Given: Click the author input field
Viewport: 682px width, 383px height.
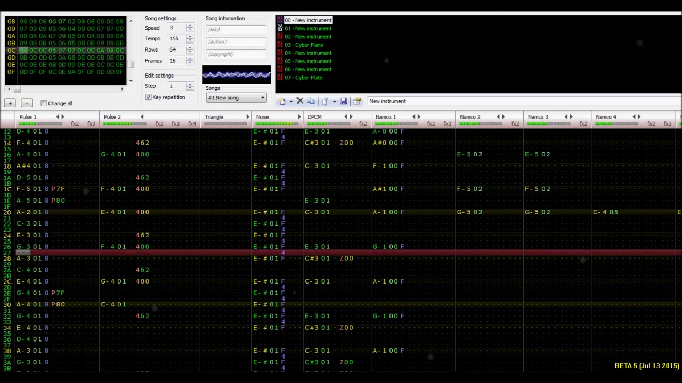Looking at the screenshot, I should pyautogui.click(x=236, y=42).
